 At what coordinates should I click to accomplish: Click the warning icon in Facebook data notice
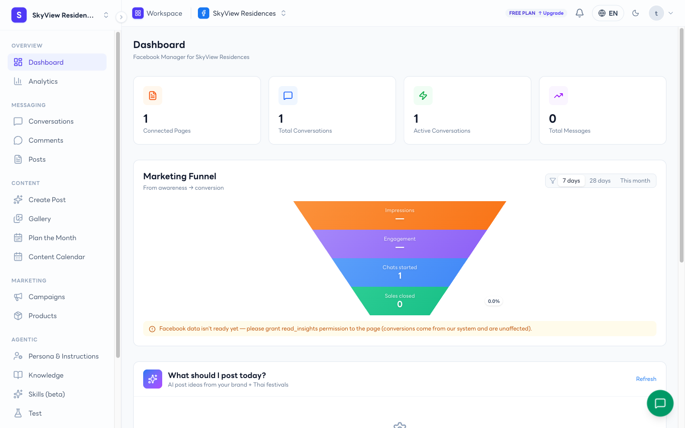click(152, 329)
